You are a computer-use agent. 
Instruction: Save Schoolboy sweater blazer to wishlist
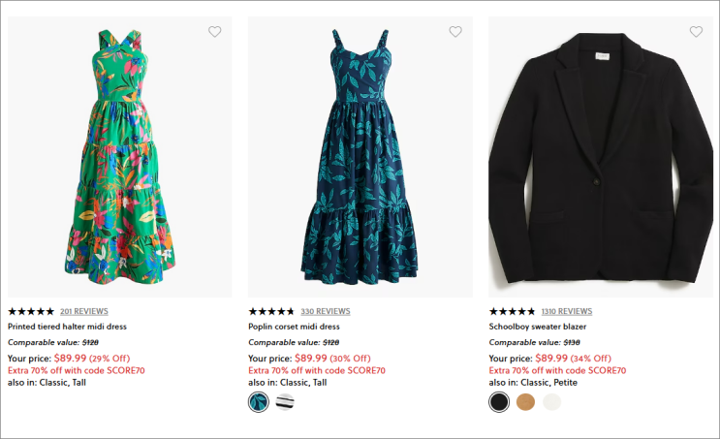tap(695, 32)
